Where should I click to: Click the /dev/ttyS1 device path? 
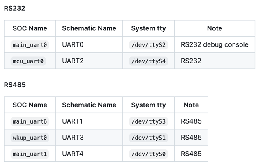(x=148, y=138)
